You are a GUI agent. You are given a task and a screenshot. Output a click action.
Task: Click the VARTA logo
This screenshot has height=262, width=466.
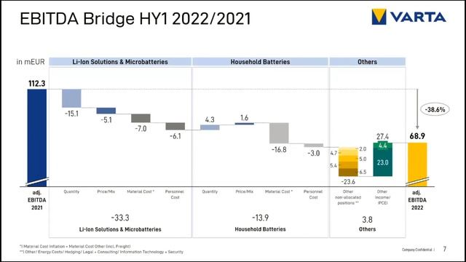409,17
